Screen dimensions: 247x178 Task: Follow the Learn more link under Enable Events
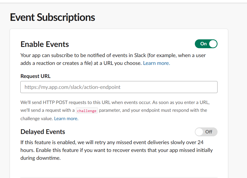coord(156,63)
